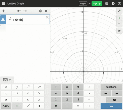Hide the expression list panel
This screenshot has width=123, height=110.
click(46, 11)
